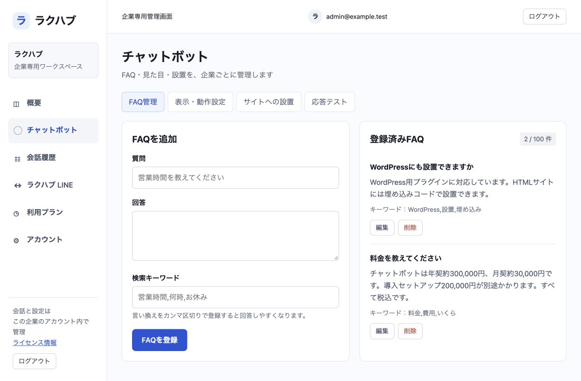Open 会話履歴 from the sidebar
The height and width of the screenshot is (381, 581).
(53, 158)
